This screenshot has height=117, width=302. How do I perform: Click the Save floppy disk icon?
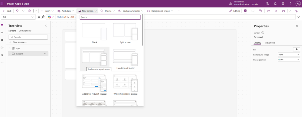pos(283,11)
